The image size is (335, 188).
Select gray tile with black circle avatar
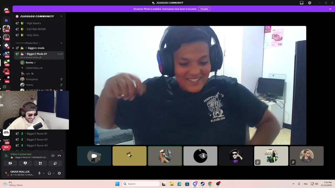(x=200, y=156)
